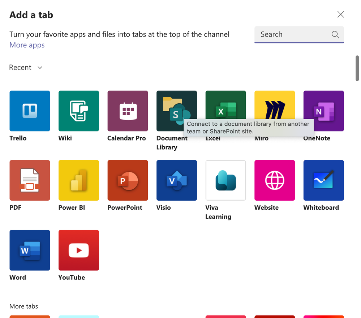Click the Visio app tile

177,180
